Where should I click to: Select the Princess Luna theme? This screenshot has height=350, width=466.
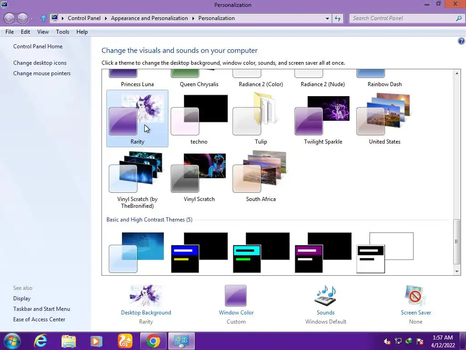(137, 79)
